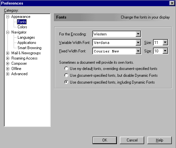Expand the Offline category
Viewport: 176px width, 148px height.
pos(8,69)
